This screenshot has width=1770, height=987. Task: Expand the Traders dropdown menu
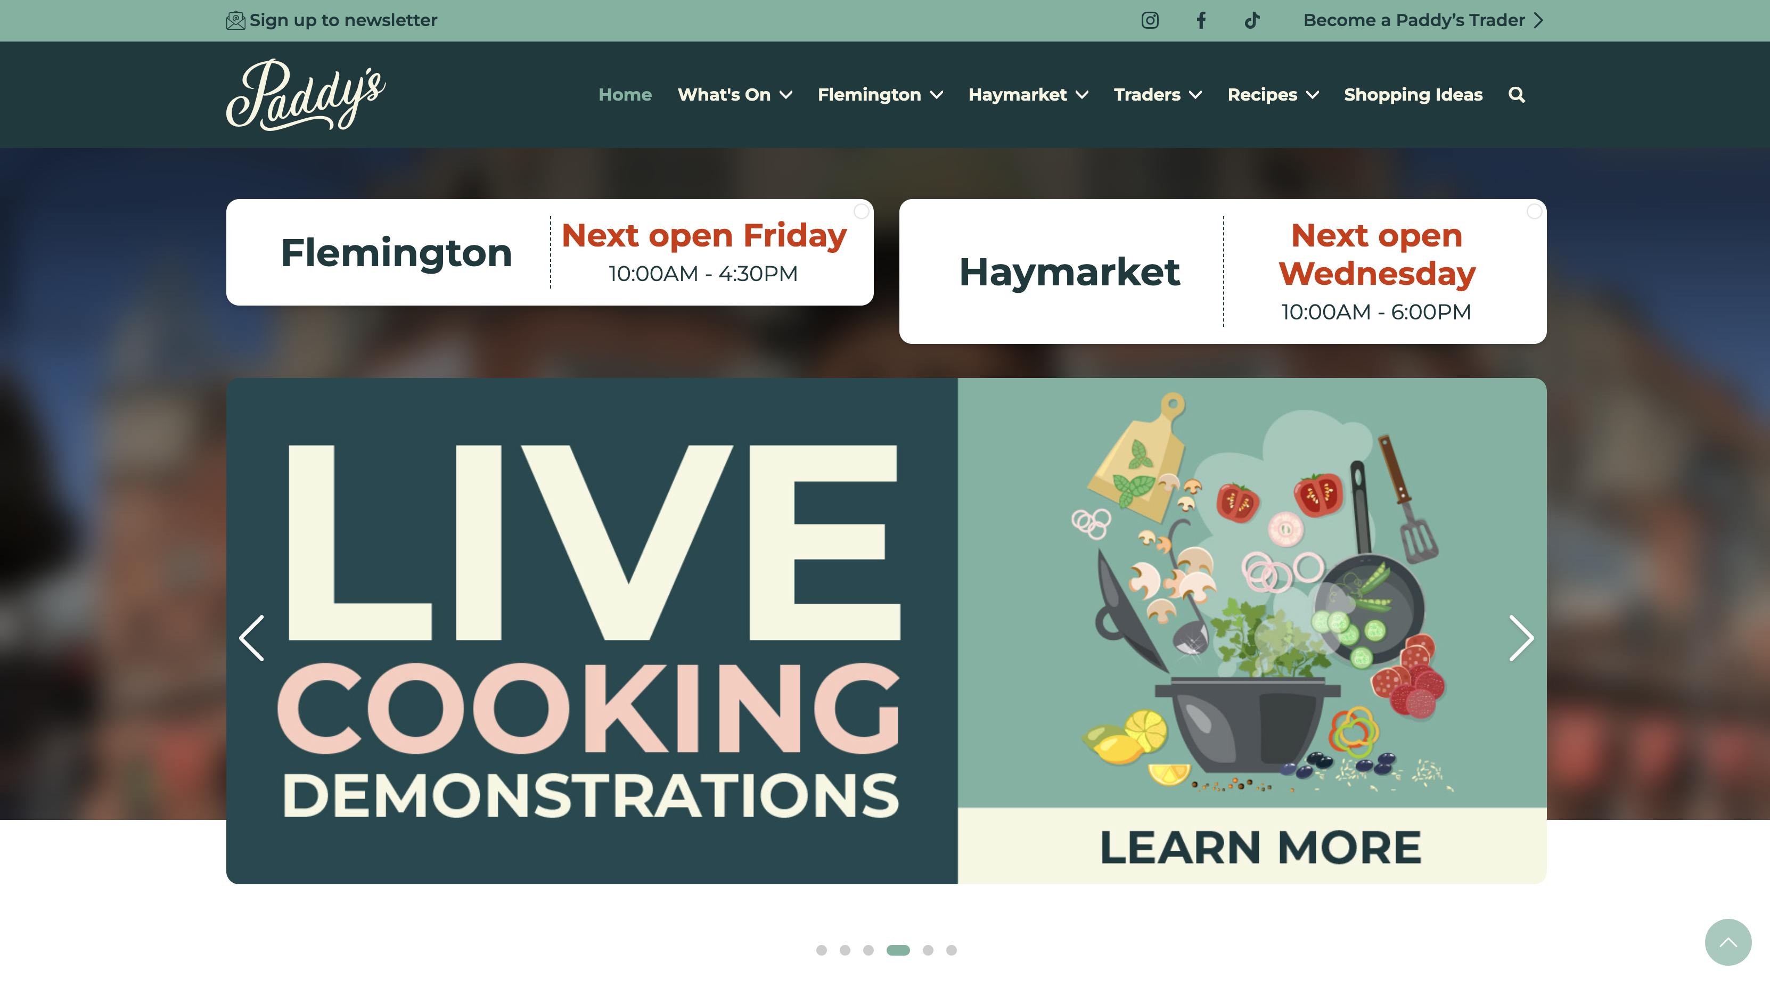pyautogui.click(x=1157, y=94)
